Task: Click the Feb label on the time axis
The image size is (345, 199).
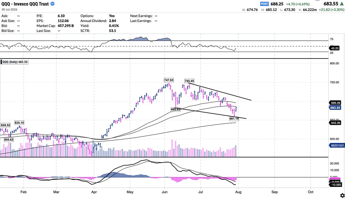Action: (24, 192)
